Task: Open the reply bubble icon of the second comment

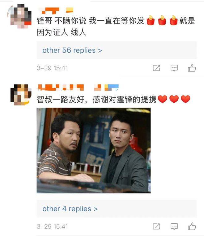Action: (x=174, y=226)
